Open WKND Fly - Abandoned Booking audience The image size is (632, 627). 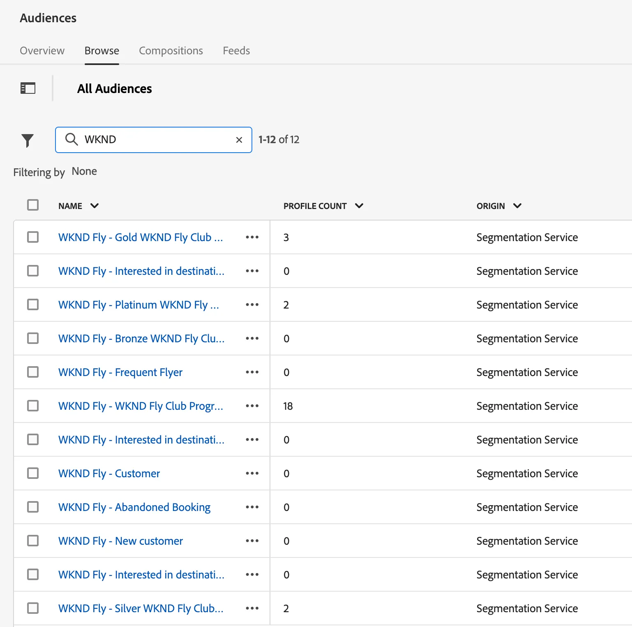point(134,507)
